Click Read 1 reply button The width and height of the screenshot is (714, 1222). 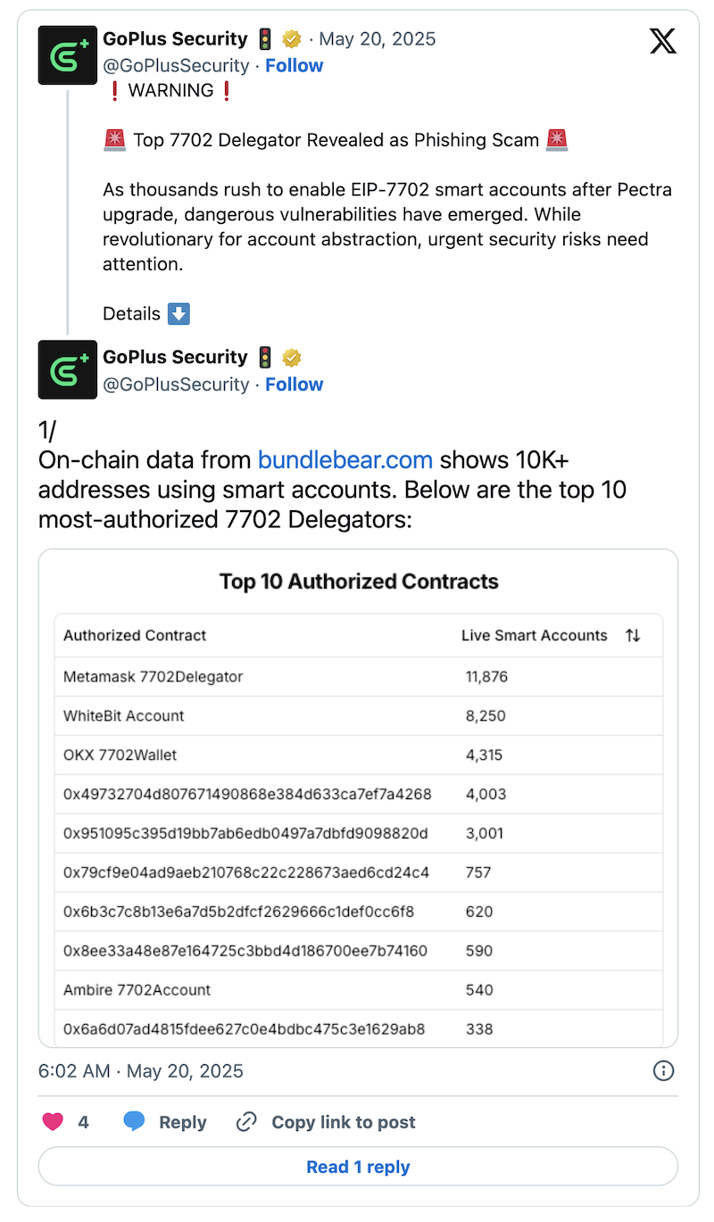[358, 1167]
